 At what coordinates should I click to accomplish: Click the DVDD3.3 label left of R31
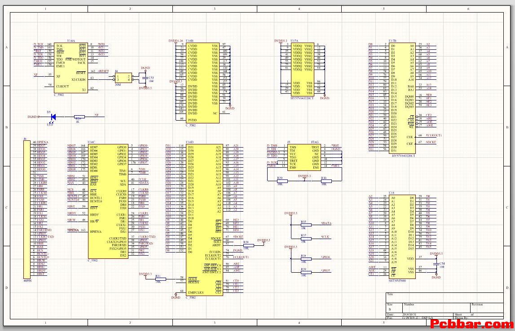[x=145, y=274]
